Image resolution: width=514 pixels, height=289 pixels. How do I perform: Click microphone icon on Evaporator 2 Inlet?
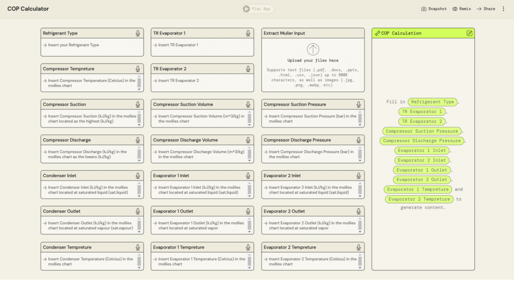[358, 176]
